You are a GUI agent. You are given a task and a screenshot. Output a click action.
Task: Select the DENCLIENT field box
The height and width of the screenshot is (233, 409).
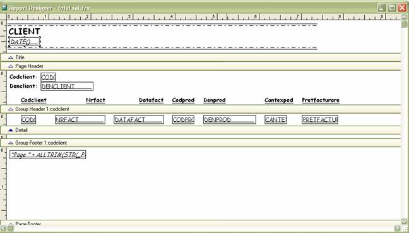[x=67, y=87]
